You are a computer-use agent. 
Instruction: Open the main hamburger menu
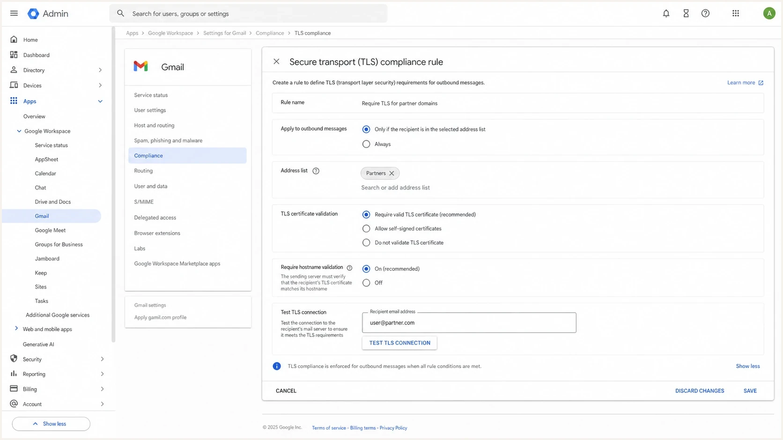click(x=14, y=14)
